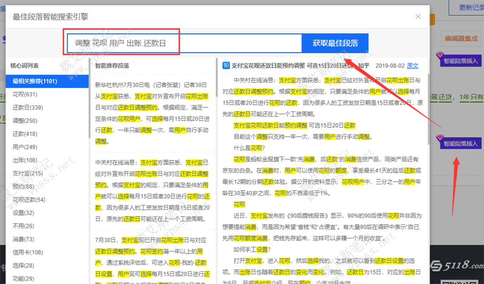
Task: Close the best paragraph search dialog
Action: (417, 18)
